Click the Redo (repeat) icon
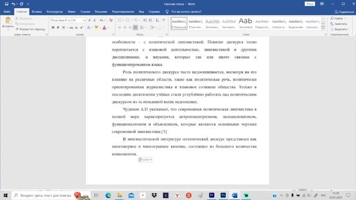 point(21,4)
